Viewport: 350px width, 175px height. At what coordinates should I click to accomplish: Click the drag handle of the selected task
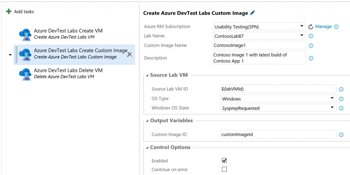(16, 55)
